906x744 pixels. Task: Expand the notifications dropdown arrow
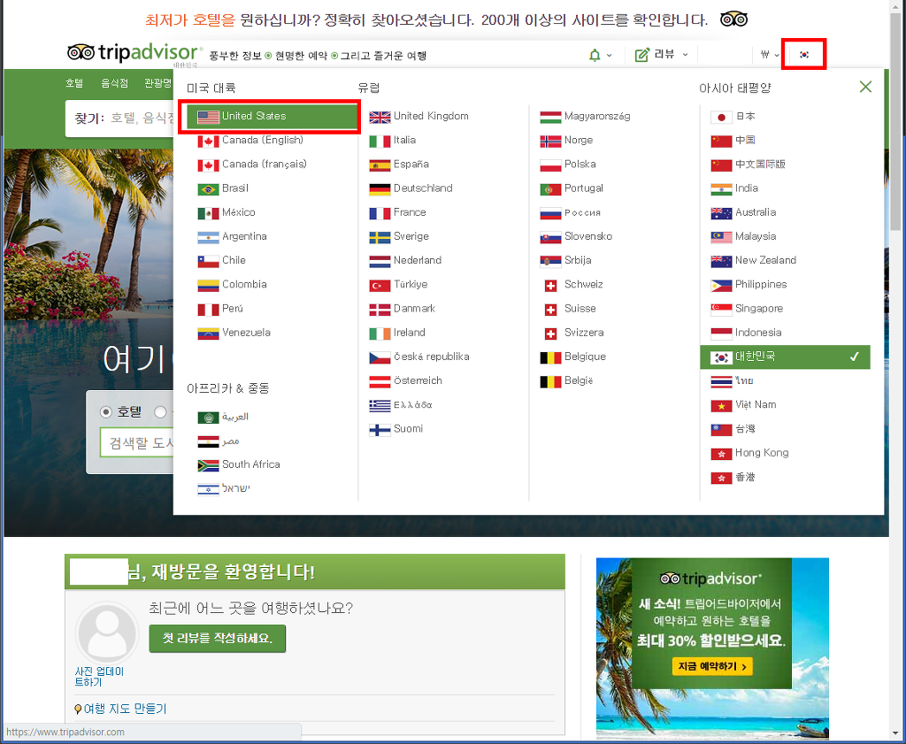pyautogui.click(x=609, y=56)
